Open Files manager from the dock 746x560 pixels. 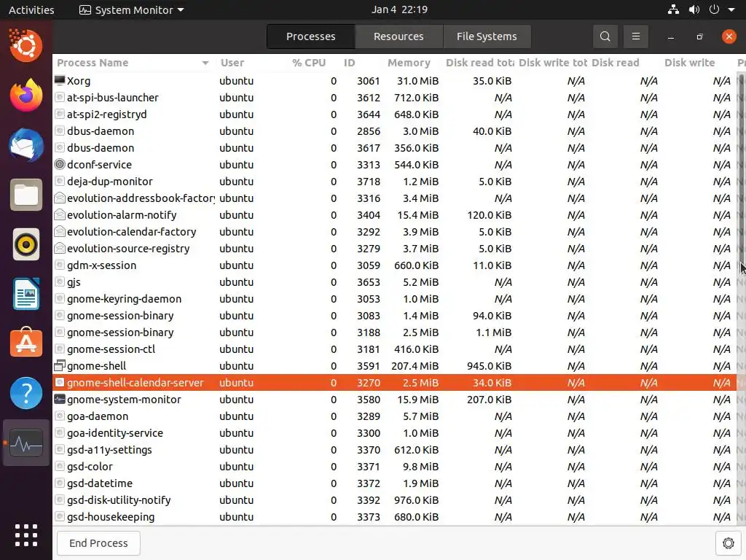point(26,195)
